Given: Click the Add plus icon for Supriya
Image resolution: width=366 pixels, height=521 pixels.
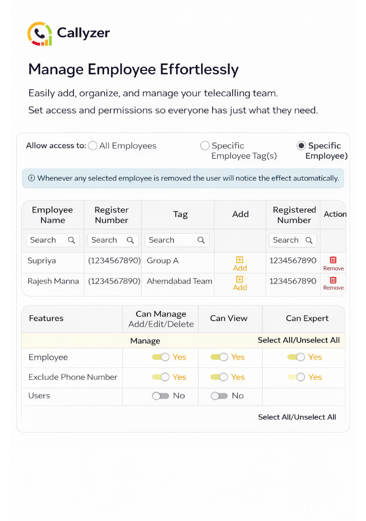Looking at the screenshot, I should point(239,260).
